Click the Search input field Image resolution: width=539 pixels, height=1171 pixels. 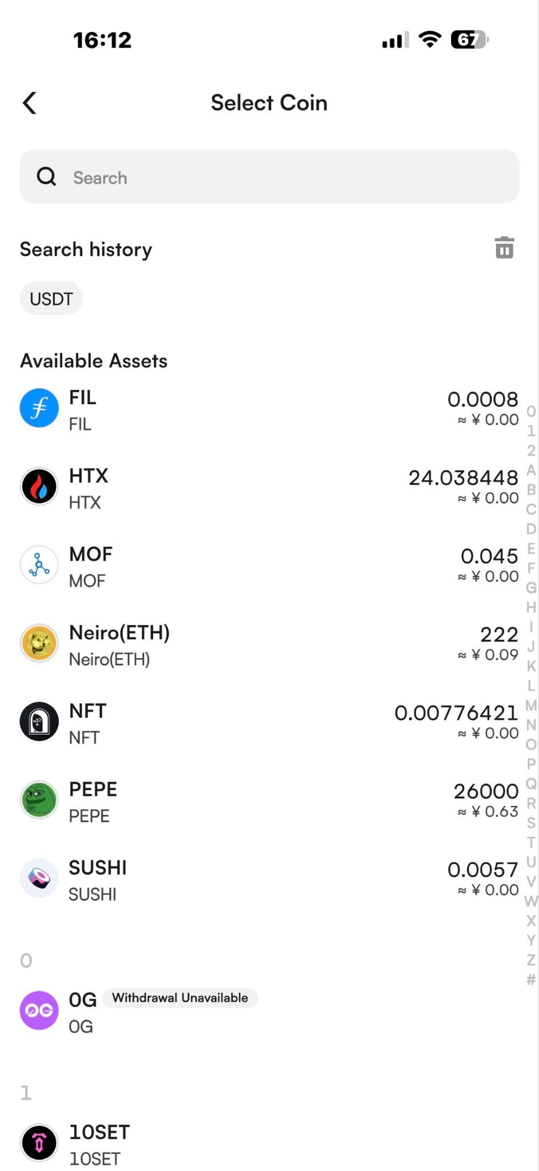(x=269, y=177)
